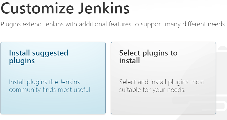Click the word 'plugins' below 'Install suggested'
Image resolution: width=227 pixels, height=120 pixels.
pos(22,61)
